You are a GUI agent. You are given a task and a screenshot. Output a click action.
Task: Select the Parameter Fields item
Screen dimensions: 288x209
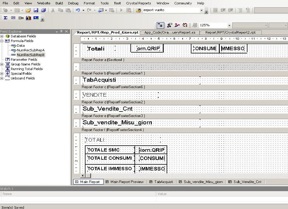[24, 60]
